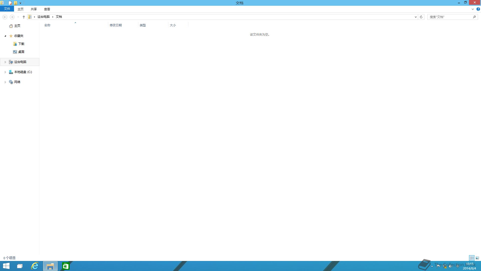This screenshot has height=271, width=481.
Task: Switch to the 共享 ribbon tab
Action: click(x=34, y=9)
